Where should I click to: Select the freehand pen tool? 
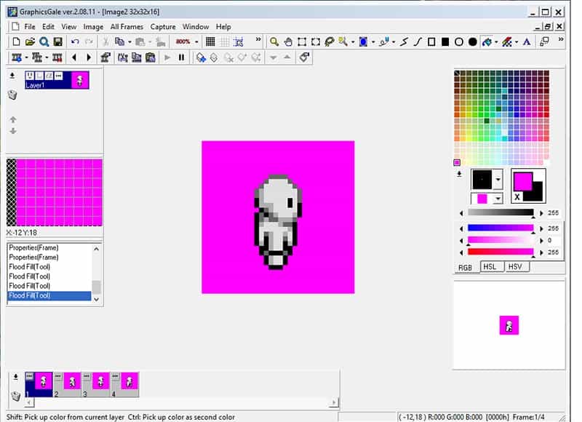click(x=384, y=41)
